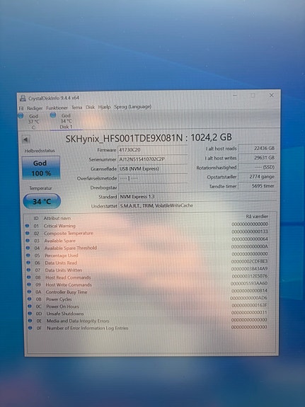Screen dimensions: 305x407
Task: Click the previous disk arrow button
Action: coord(25,139)
